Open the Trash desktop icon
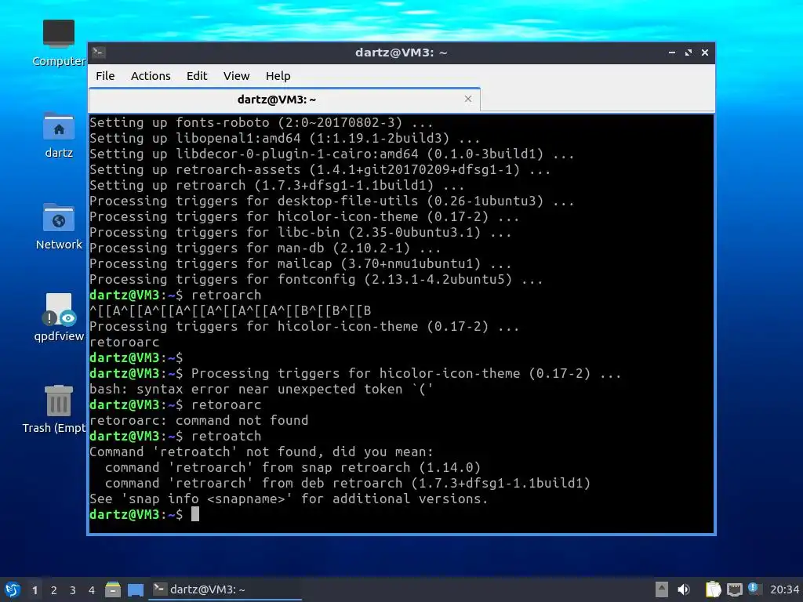The height and width of the screenshot is (602, 803). tap(56, 409)
